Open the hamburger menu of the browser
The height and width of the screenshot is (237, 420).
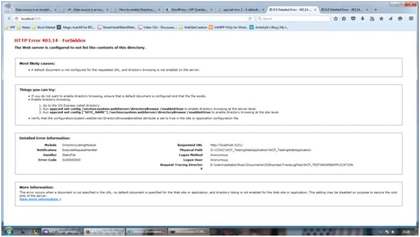[411, 19]
